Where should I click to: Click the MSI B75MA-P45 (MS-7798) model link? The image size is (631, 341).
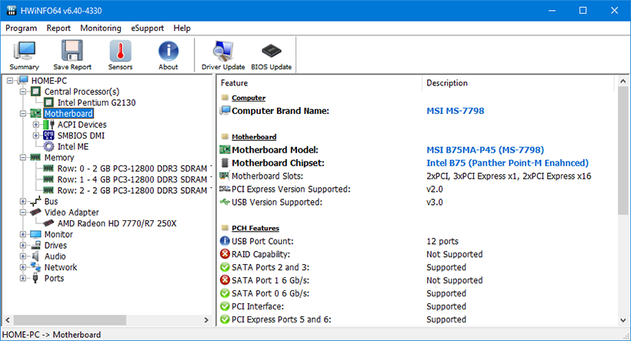point(485,150)
